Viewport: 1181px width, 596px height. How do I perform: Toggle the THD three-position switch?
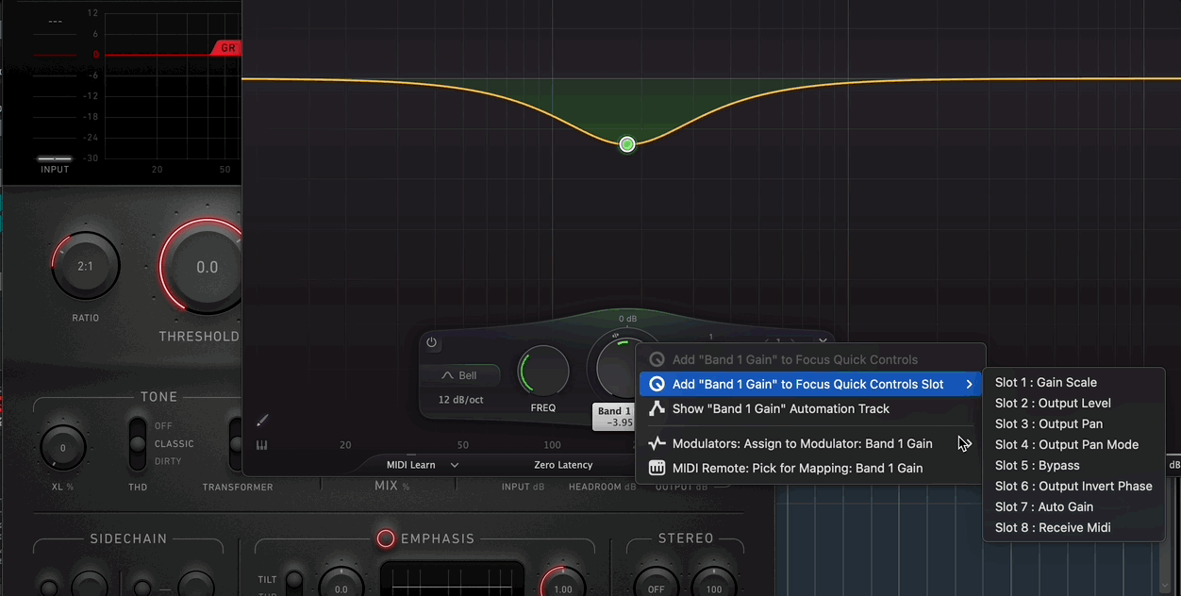[x=138, y=443]
